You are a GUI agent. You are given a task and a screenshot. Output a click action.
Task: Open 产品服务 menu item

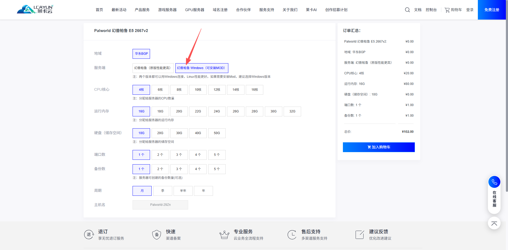142,10
